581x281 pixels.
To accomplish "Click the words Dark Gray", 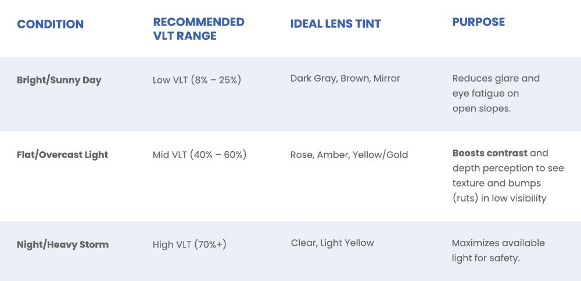I will 313,78.
